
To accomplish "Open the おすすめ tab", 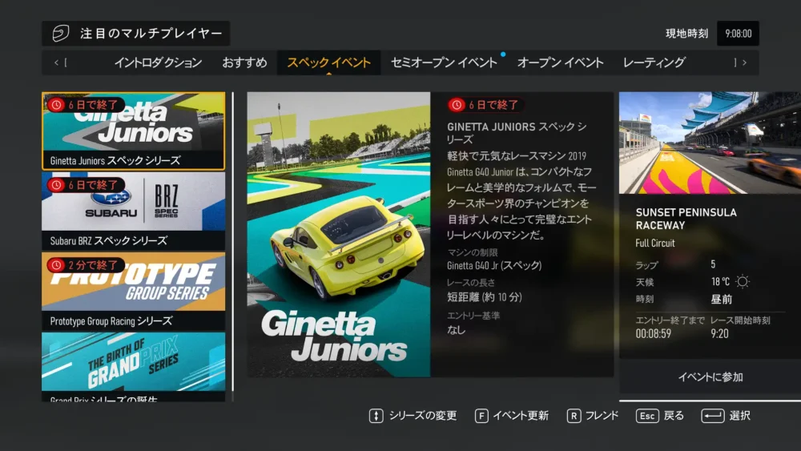I will (244, 62).
